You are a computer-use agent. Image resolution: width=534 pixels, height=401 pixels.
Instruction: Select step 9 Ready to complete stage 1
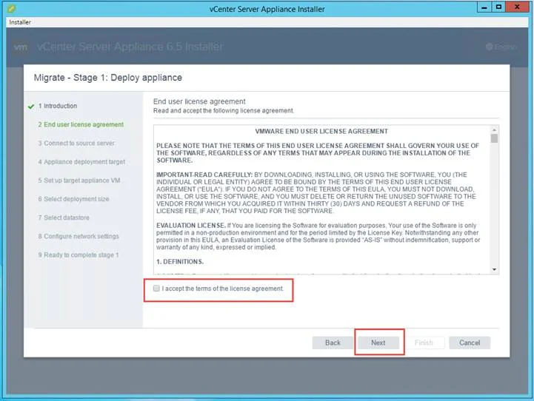point(79,255)
